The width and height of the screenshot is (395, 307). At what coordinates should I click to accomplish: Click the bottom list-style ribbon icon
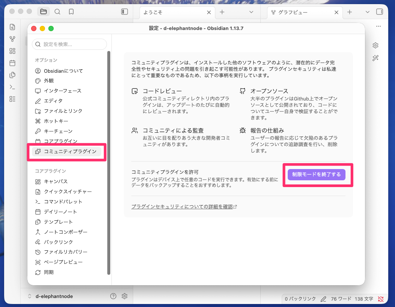[x=12, y=99]
